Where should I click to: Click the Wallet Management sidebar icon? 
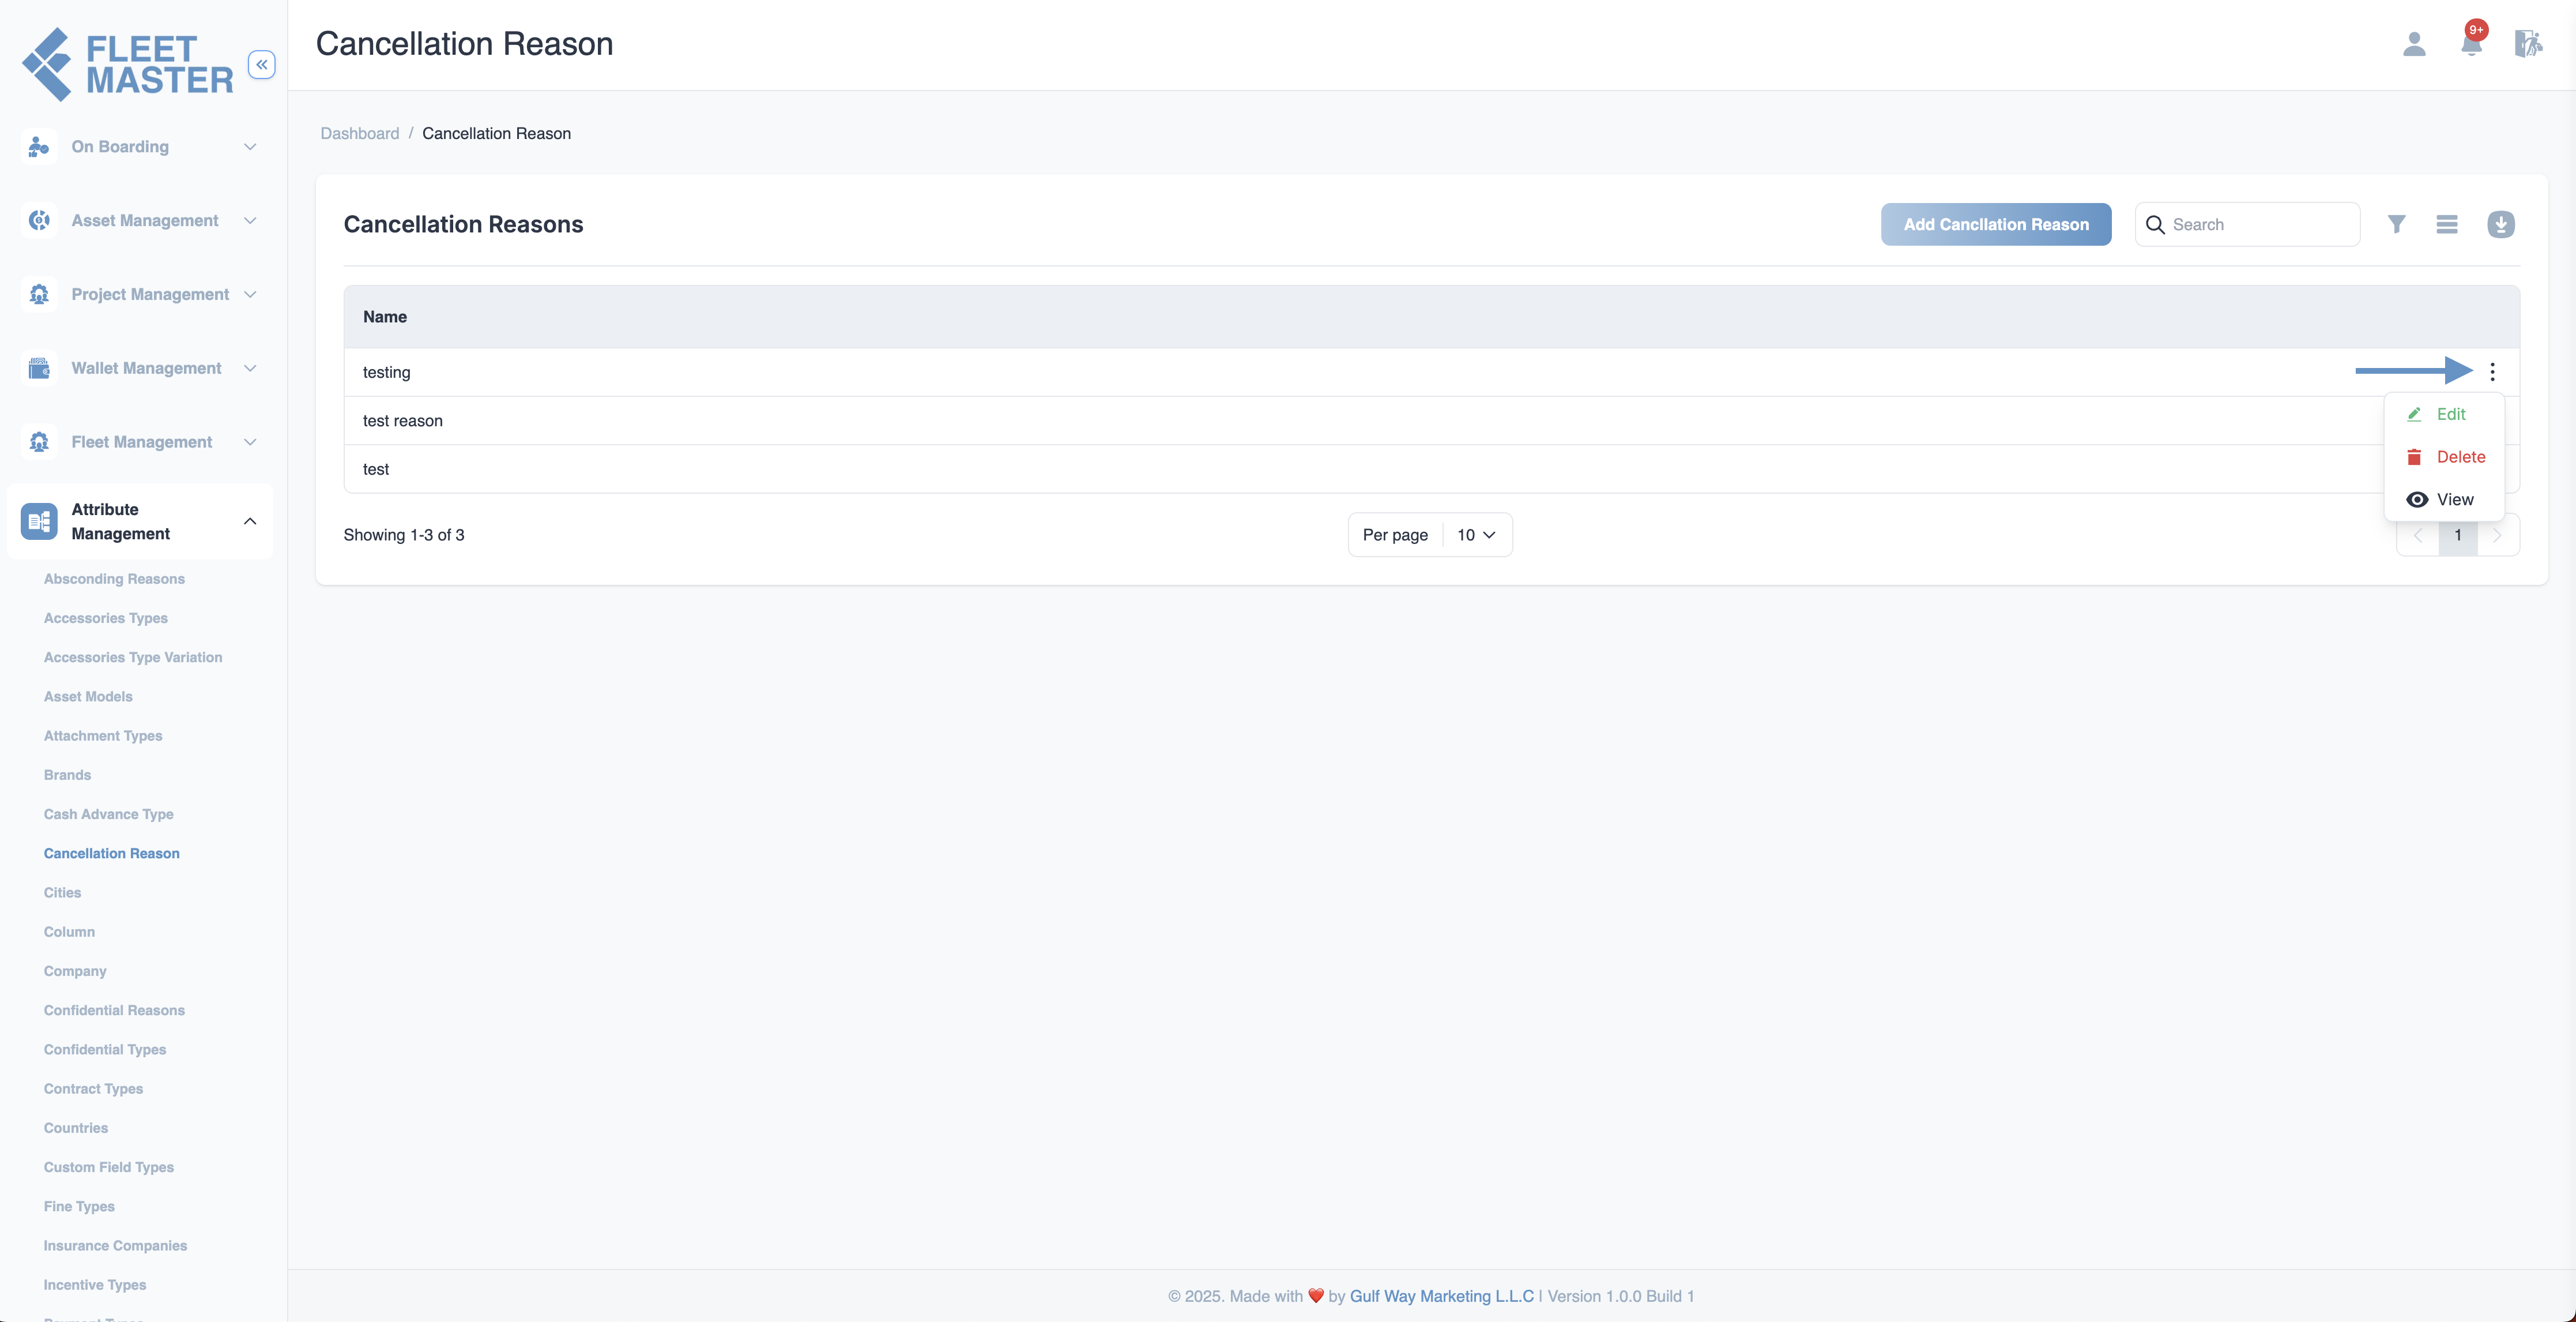39,368
